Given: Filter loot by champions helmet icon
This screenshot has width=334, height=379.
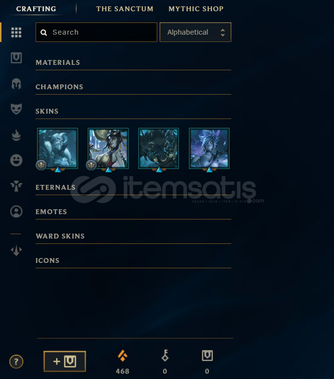Looking at the screenshot, I should 16,83.
